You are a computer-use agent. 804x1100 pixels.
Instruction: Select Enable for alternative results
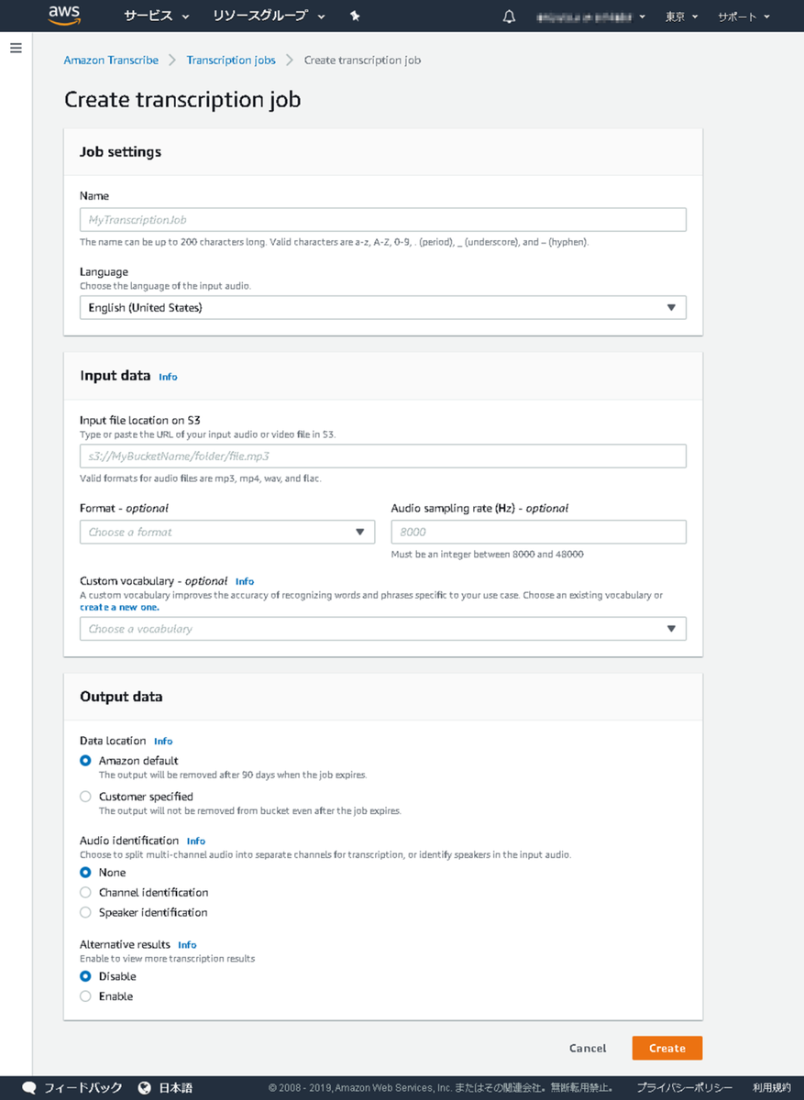point(85,996)
